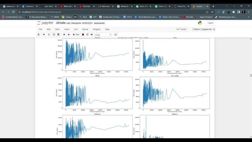
Task: Open the cell type Code dropdown
Action: point(103,35)
